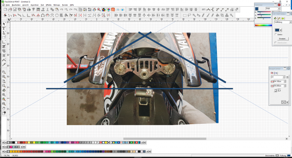The height and width of the screenshot is (158, 292).
Task: Select the Rectangle shape tool
Action: (4, 38)
